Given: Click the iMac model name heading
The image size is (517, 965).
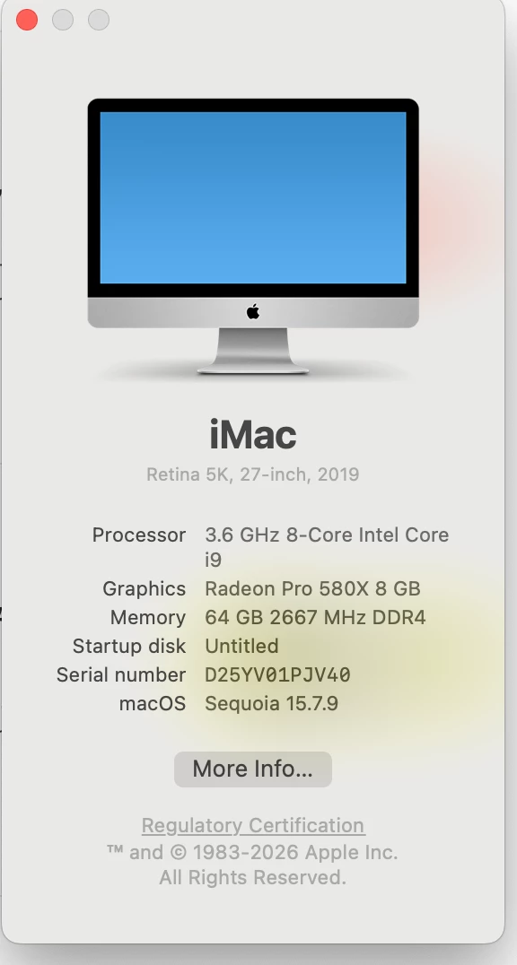Looking at the screenshot, I should click(252, 434).
